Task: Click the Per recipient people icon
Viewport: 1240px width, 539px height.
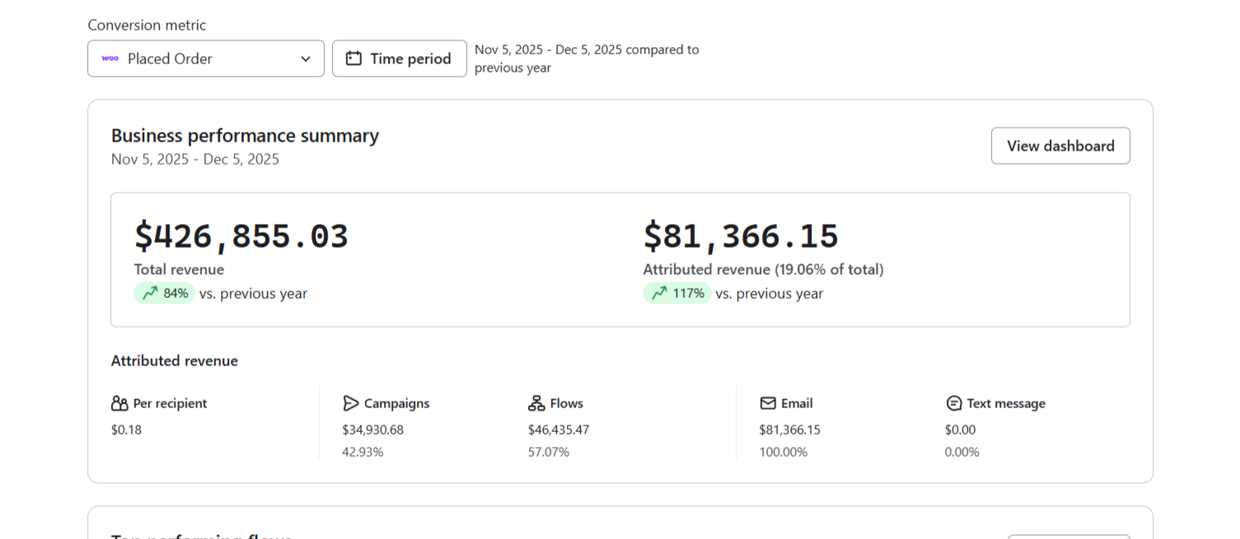Action: click(x=119, y=403)
